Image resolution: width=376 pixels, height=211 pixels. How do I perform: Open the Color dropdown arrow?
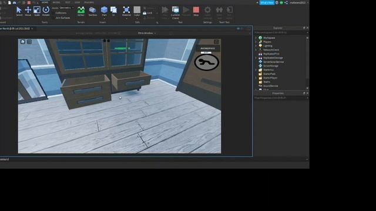coord(137,18)
